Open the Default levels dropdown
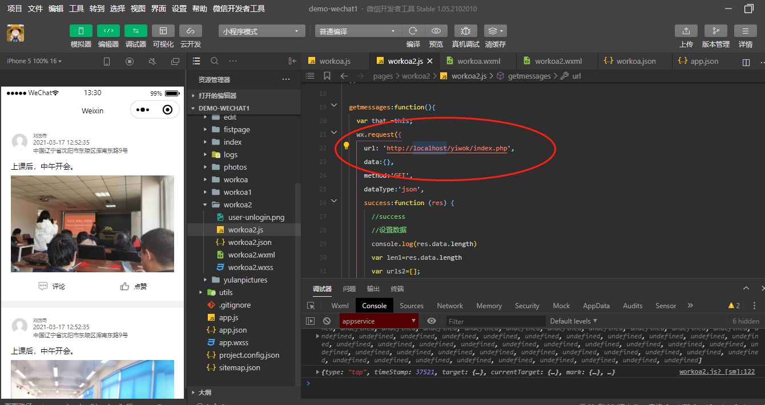The height and width of the screenshot is (405, 765). [573, 321]
